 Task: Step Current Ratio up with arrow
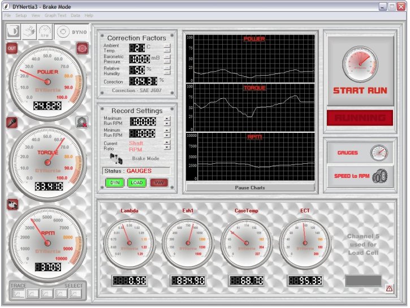tap(167, 142)
